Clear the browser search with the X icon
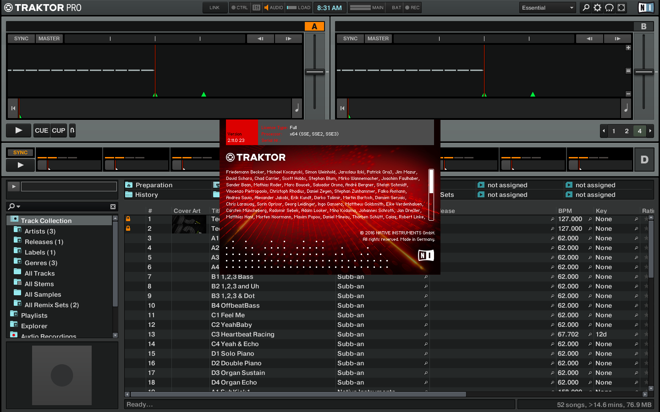This screenshot has height=412, width=660. (113, 207)
